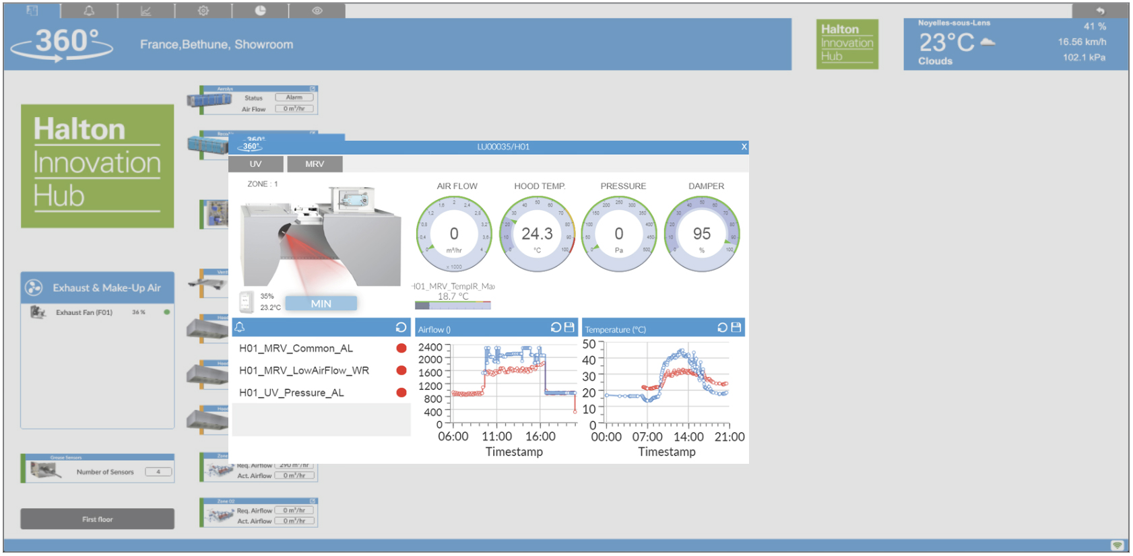Image resolution: width=1133 pixels, height=556 pixels.
Task: Open the alarms bell tab in top toolbar
Action: click(x=89, y=11)
